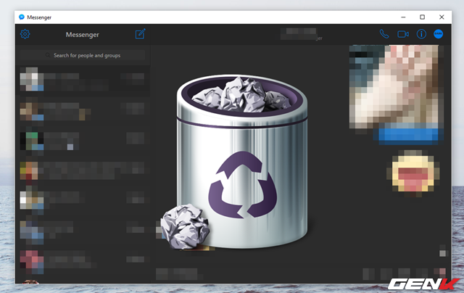
Task: Click the blue bar below the photo
Action: [406, 134]
